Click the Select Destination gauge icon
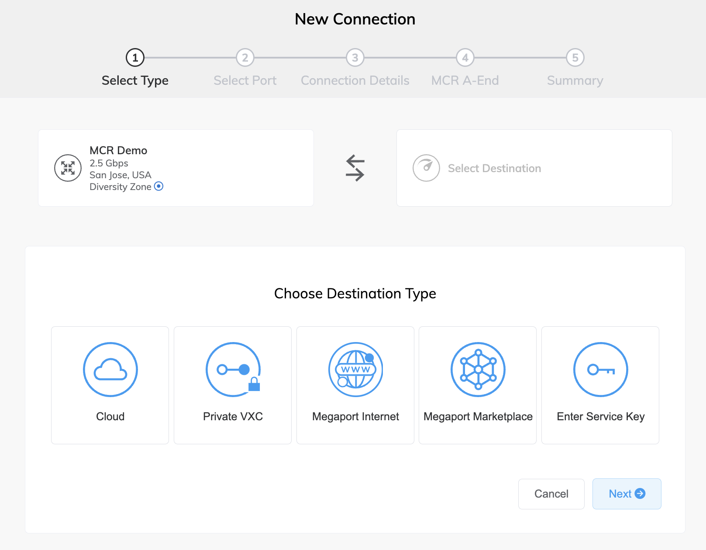 tap(426, 168)
